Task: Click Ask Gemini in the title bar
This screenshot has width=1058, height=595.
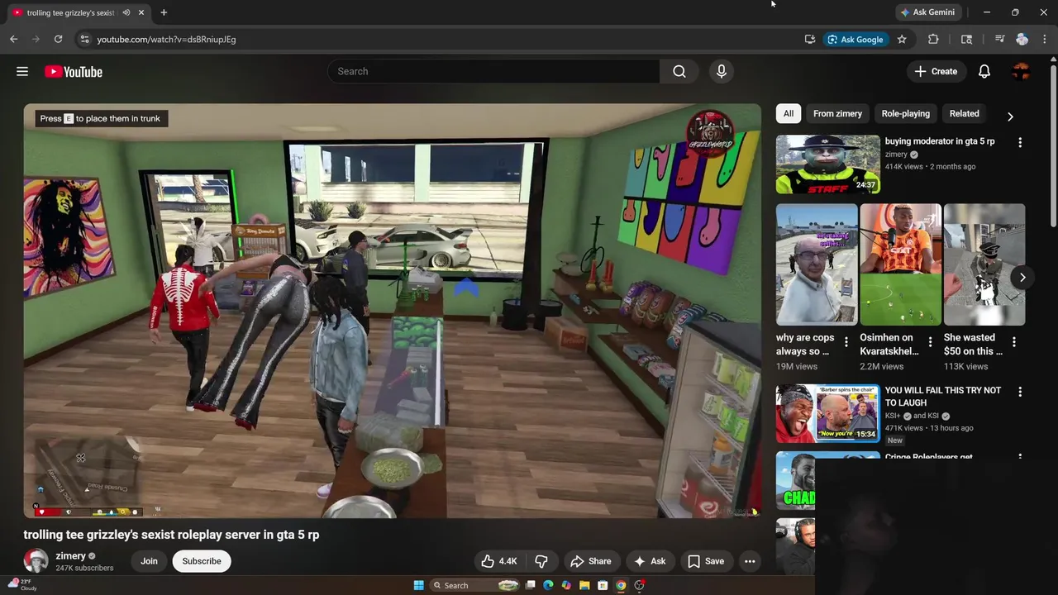Action: tap(927, 12)
